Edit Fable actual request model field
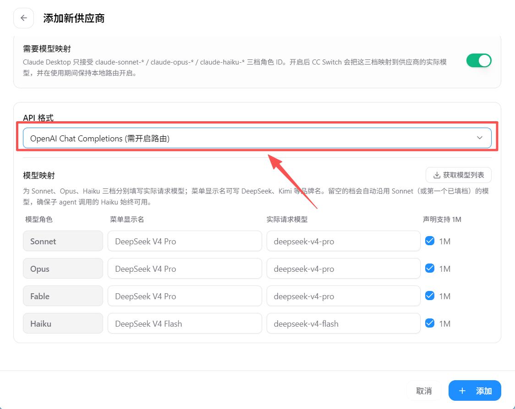 click(x=344, y=296)
